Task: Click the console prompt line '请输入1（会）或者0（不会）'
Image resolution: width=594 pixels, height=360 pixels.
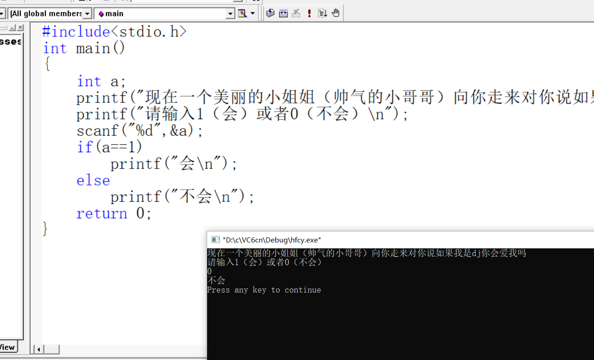Action: pyautogui.click(x=265, y=262)
